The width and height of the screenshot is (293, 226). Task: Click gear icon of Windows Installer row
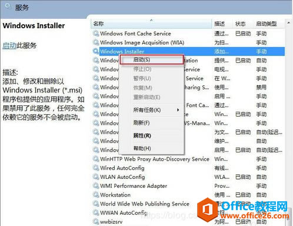coord(96,51)
